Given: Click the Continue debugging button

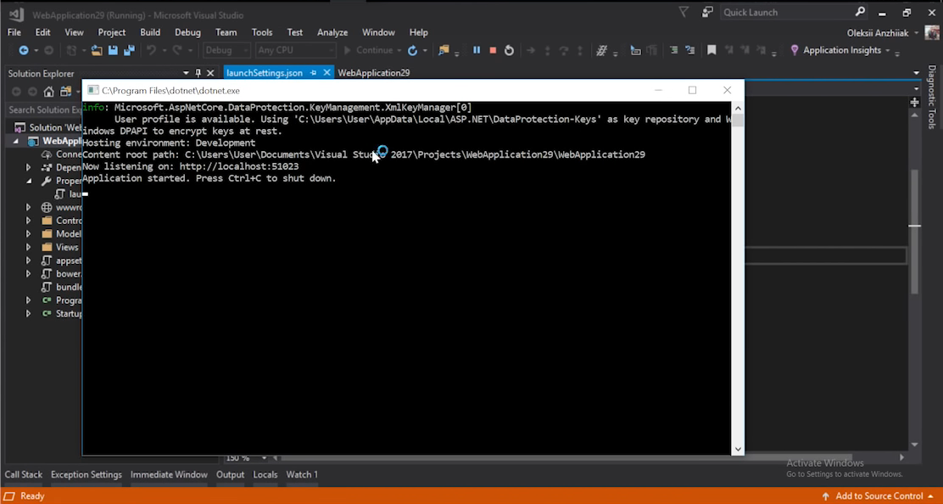Looking at the screenshot, I should (x=367, y=51).
